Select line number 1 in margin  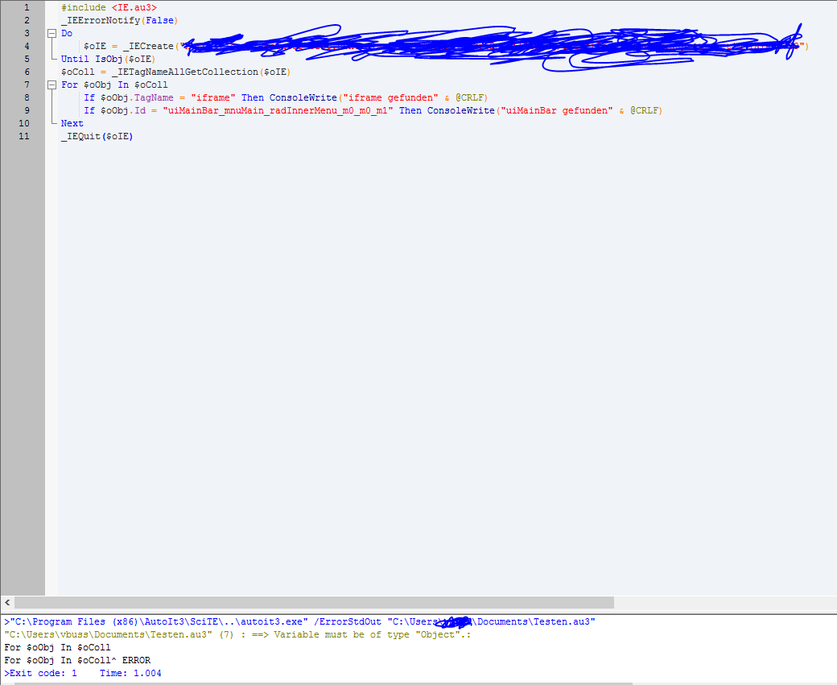(27, 8)
